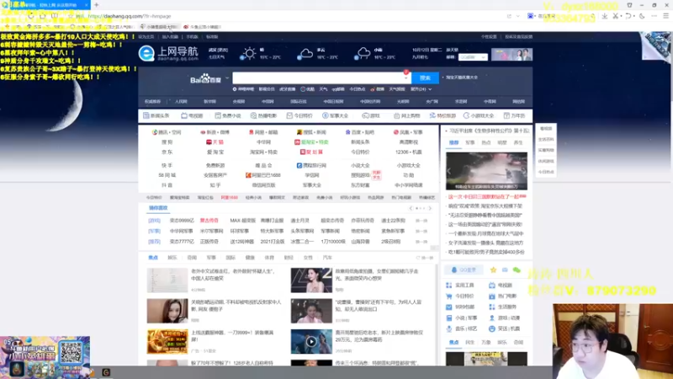
Task: Open the search box suggestion dropdown
Action: point(405,78)
